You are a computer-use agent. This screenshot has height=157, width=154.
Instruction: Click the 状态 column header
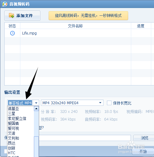(12, 26)
